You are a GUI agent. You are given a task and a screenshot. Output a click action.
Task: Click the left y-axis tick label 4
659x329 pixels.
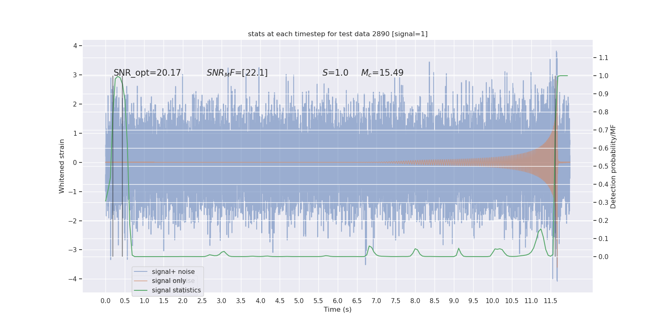click(x=75, y=46)
